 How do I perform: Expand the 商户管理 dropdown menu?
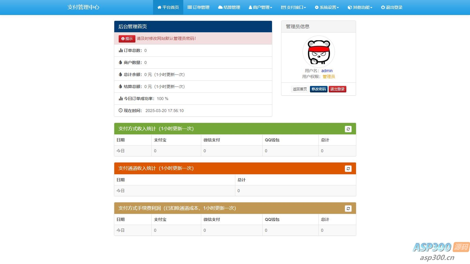coord(261,7)
